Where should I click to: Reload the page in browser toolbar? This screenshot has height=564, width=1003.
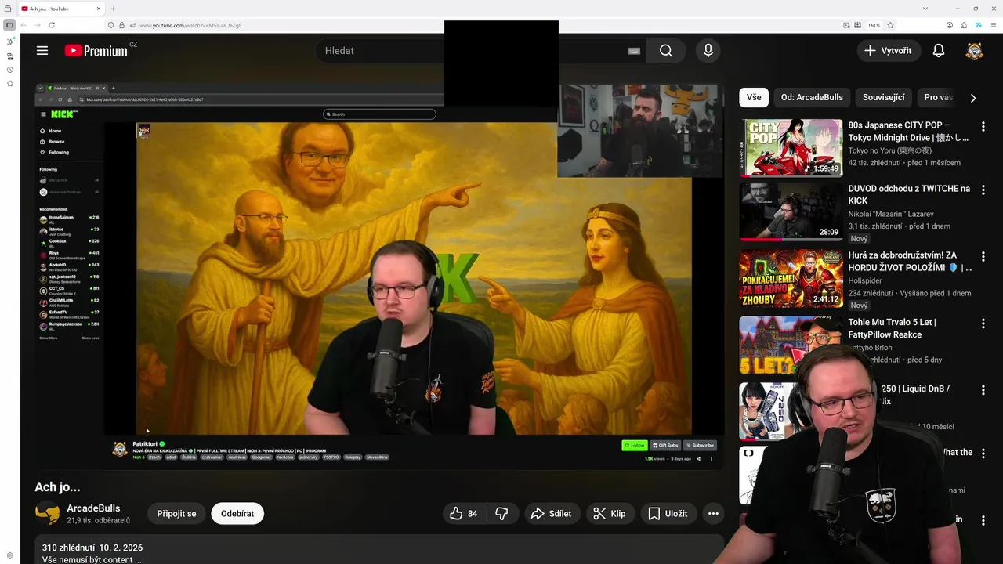tap(52, 25)
